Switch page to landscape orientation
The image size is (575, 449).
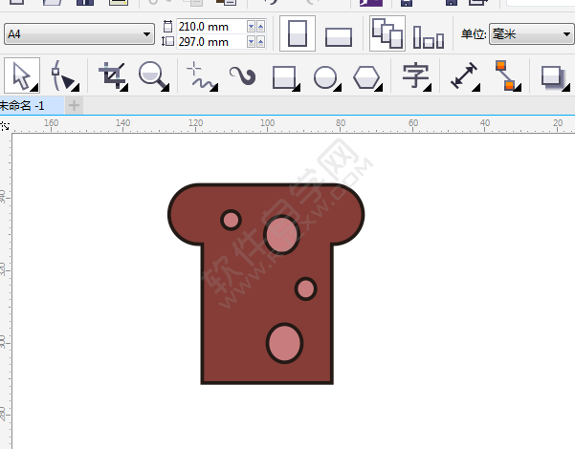339,36
